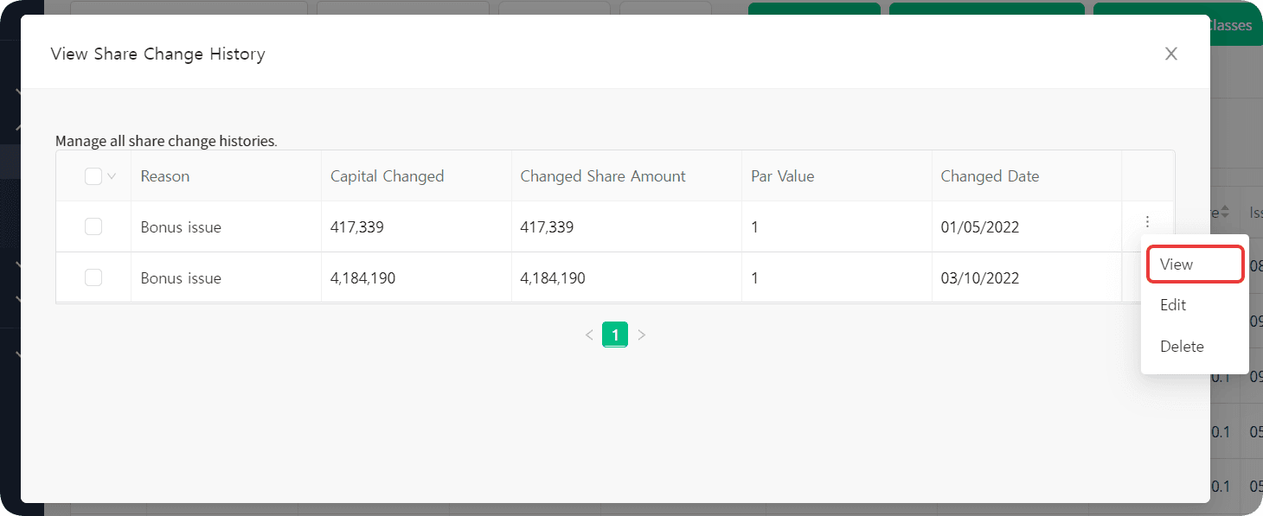Click the Capital Changed value 417,339
This screenshot has width=1263, height=516.
357,227
